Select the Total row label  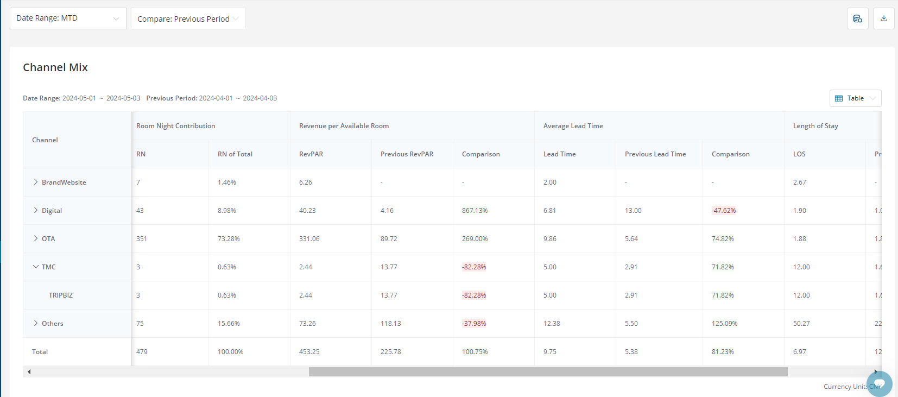point(40,352)
